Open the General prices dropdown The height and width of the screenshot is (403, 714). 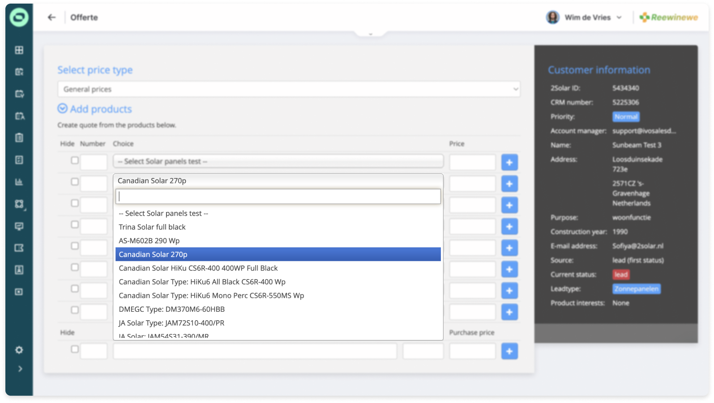pyautogui.click(x=289, y=89)
